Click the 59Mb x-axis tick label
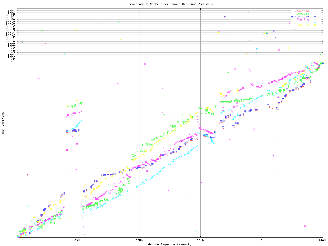 [139, 240]
